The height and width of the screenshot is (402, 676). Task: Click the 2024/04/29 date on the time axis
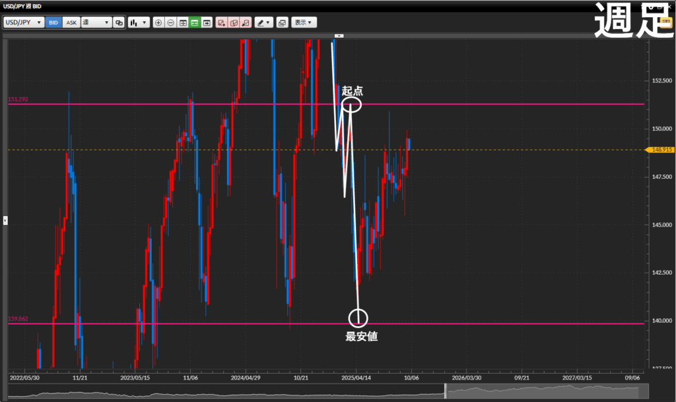pos(246,378)
